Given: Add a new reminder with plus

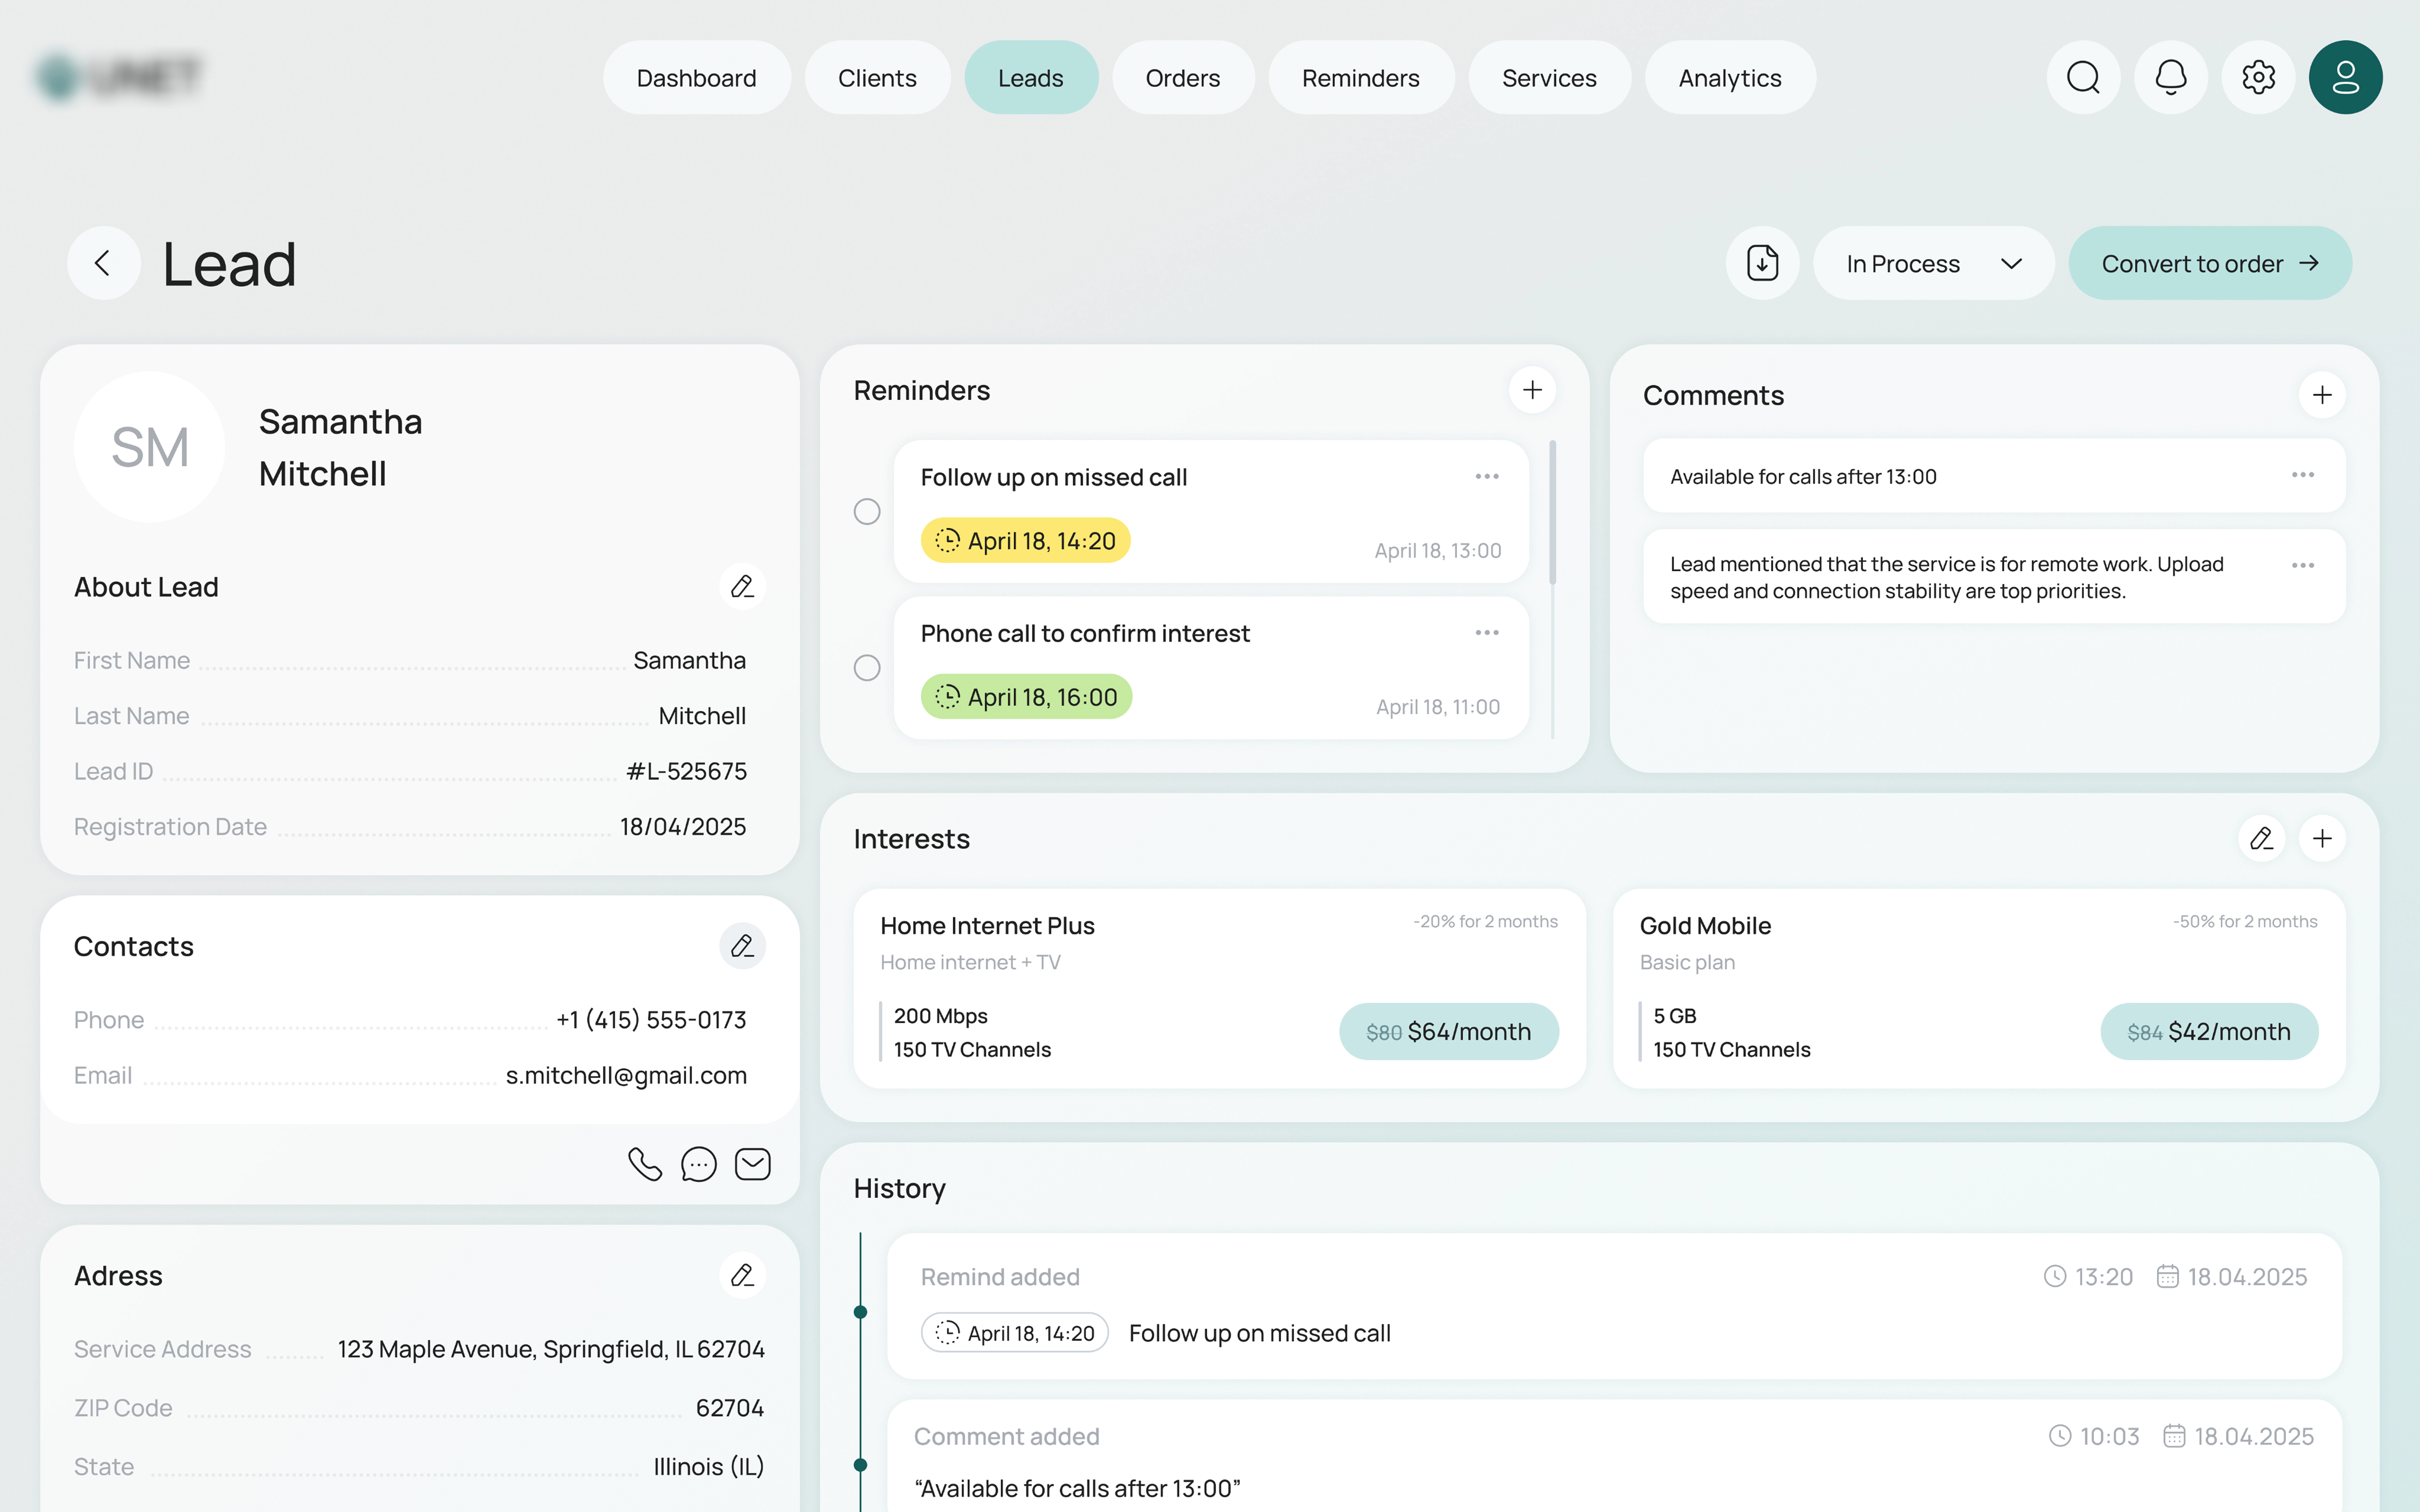Looking at the screenshot, I should [1532, 390].
